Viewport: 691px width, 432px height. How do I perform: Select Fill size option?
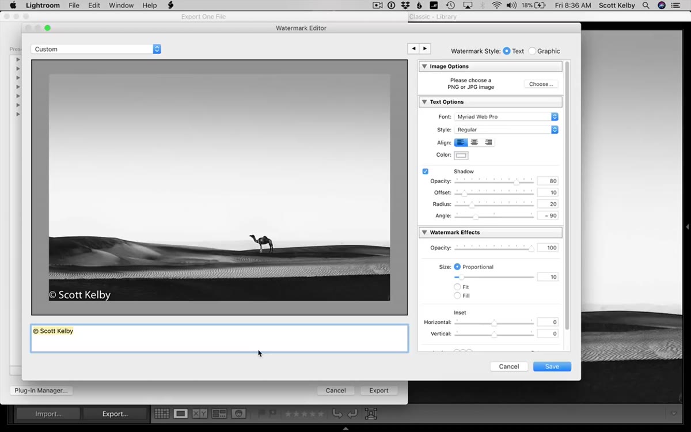pyautogui.click(x=457, y=295)
